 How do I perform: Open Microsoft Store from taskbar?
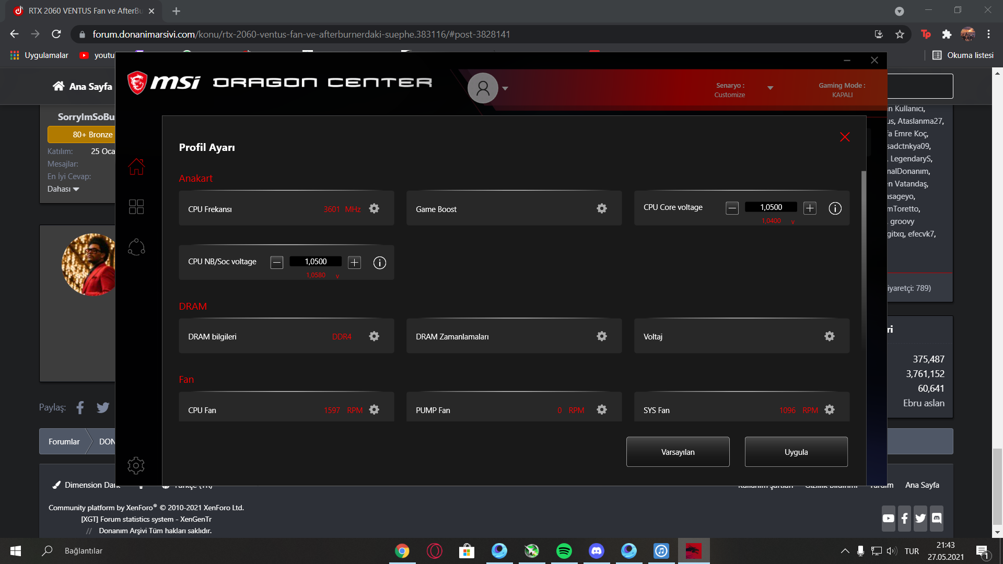pos(466,551)
